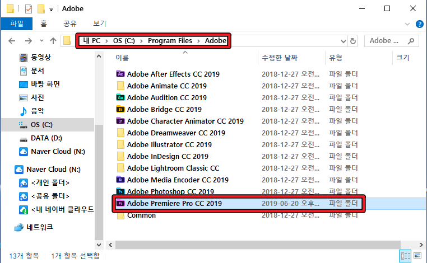Click the 2019-06-20 오후 date cell
Screen dimensions: 427x263
[x=290, y=203]
